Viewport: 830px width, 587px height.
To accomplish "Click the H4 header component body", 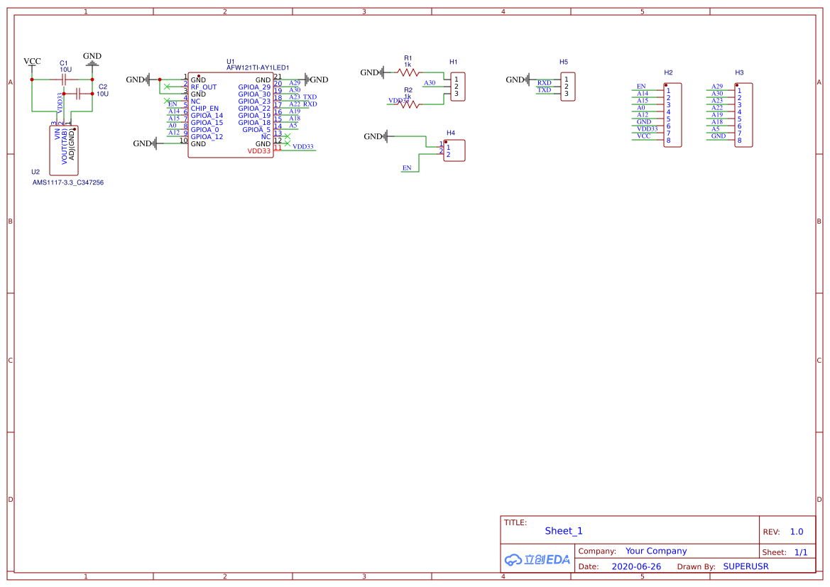I will click(454, 150).
